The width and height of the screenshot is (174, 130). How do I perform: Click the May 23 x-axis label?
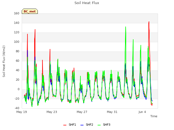(x=52, y=112)
